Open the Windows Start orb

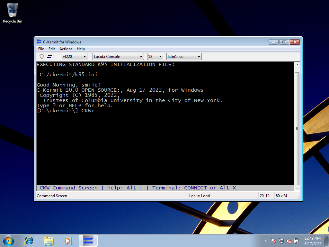9,241
